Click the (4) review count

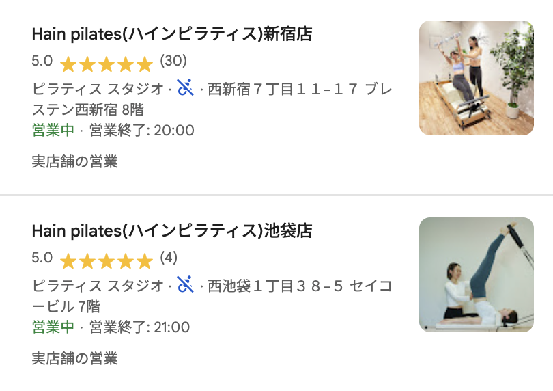coord(169,258)
